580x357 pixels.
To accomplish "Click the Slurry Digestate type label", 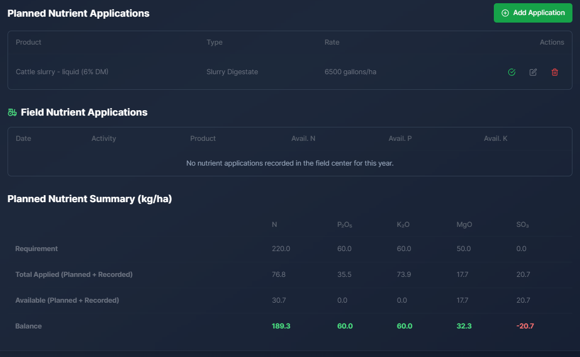I will (x=232, y=72).
